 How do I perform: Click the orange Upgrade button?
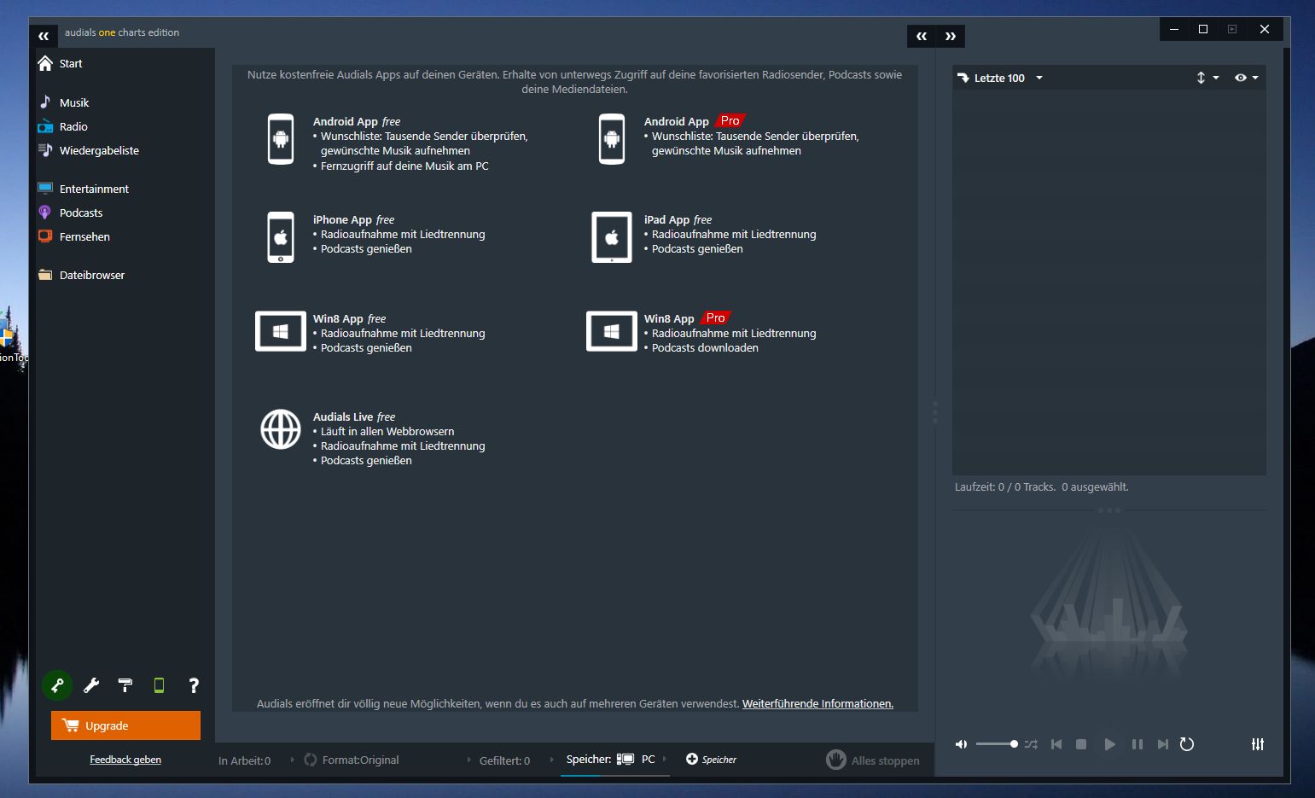tap(125, 725)
